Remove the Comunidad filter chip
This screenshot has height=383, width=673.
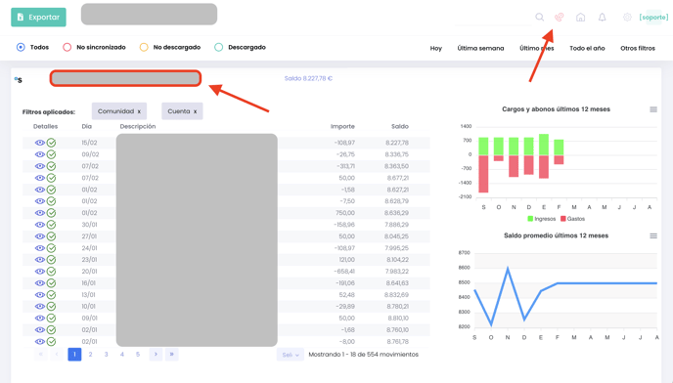[139, 111]
